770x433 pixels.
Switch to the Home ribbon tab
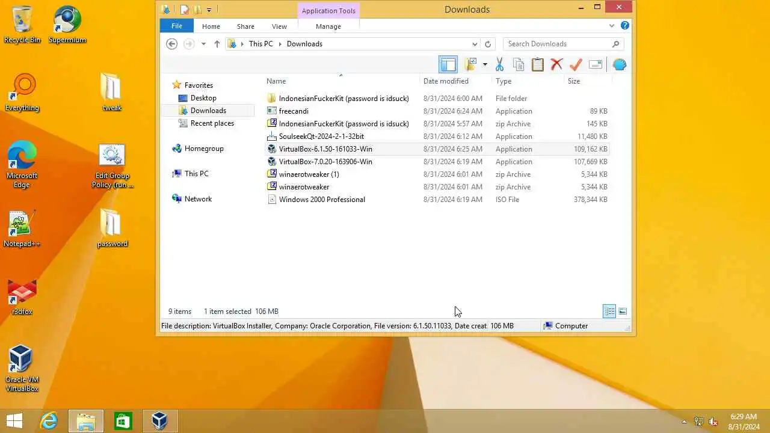tap(211, 26)
